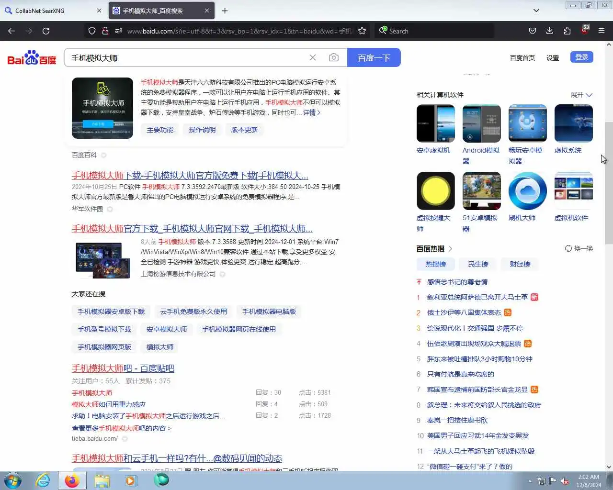
Task: Open Windows Explorer folder in taskbar
Action: pos(102,480)
